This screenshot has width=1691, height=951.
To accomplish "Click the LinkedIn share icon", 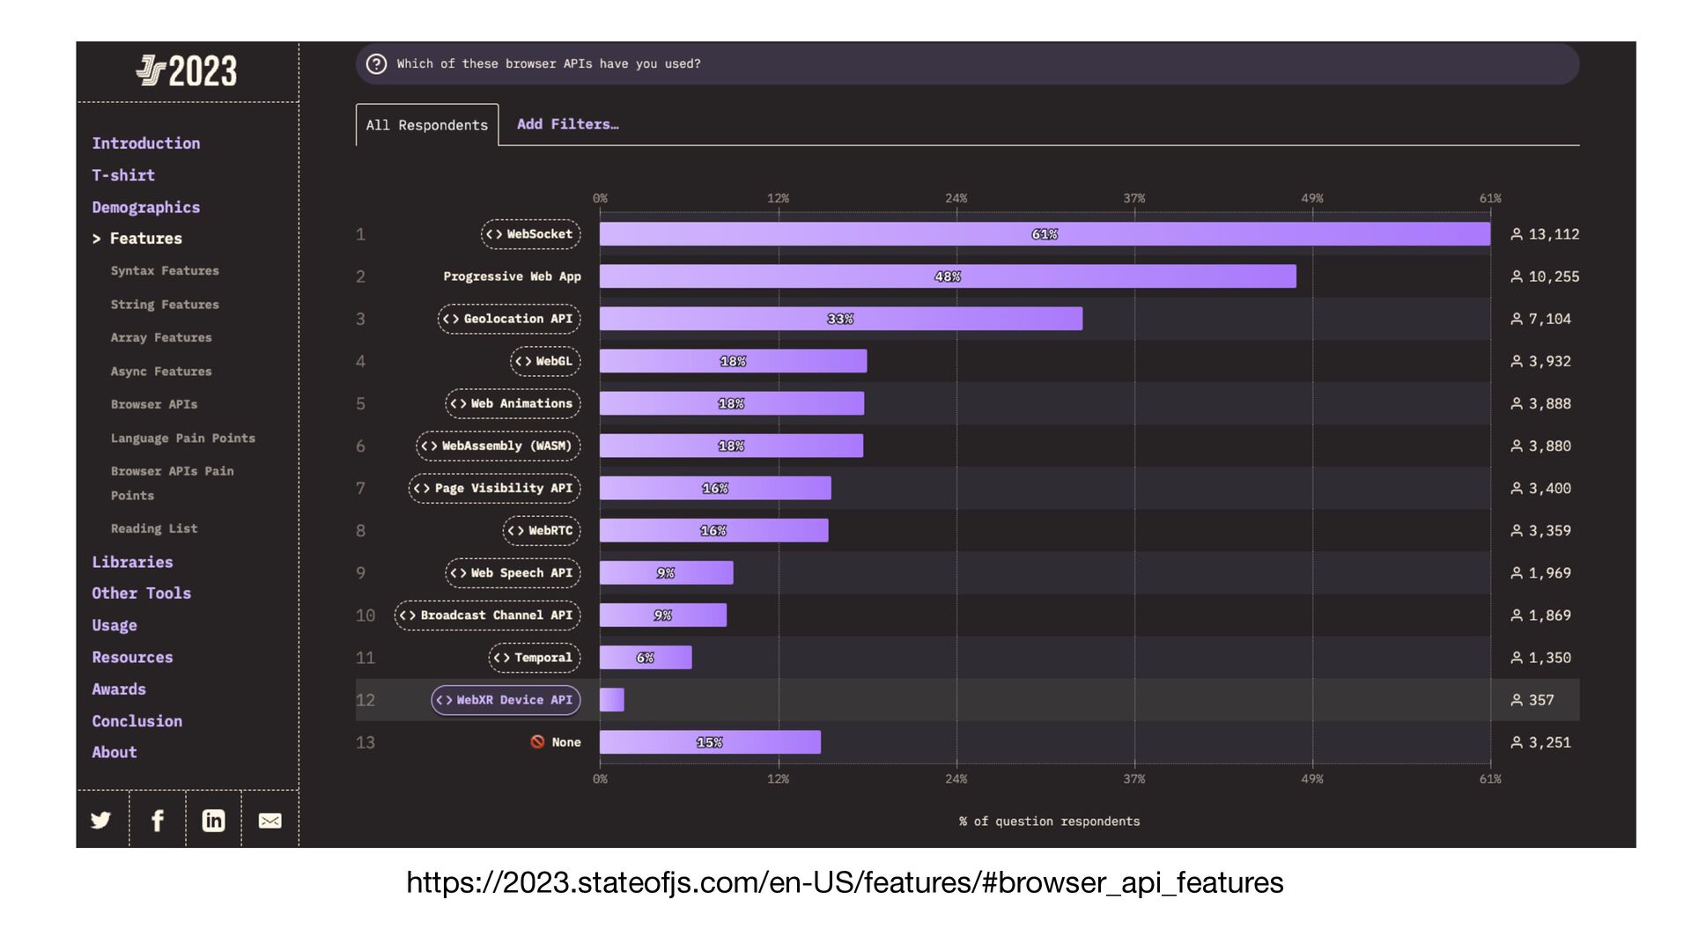I will pyautogui.click(x=213, y=821).
